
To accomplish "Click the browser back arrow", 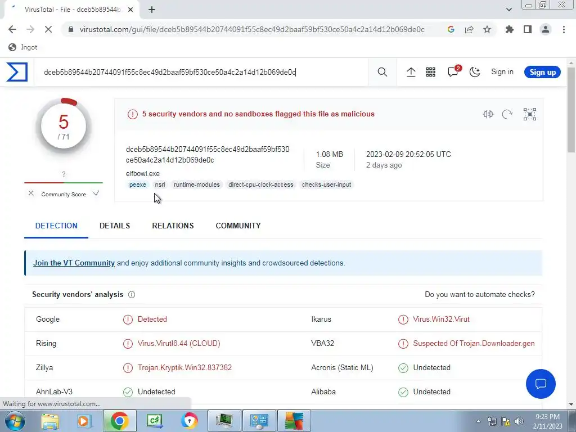I will [12, 29].
